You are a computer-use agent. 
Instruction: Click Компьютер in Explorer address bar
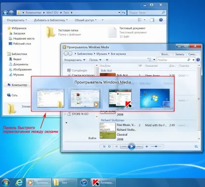(33, 13)
